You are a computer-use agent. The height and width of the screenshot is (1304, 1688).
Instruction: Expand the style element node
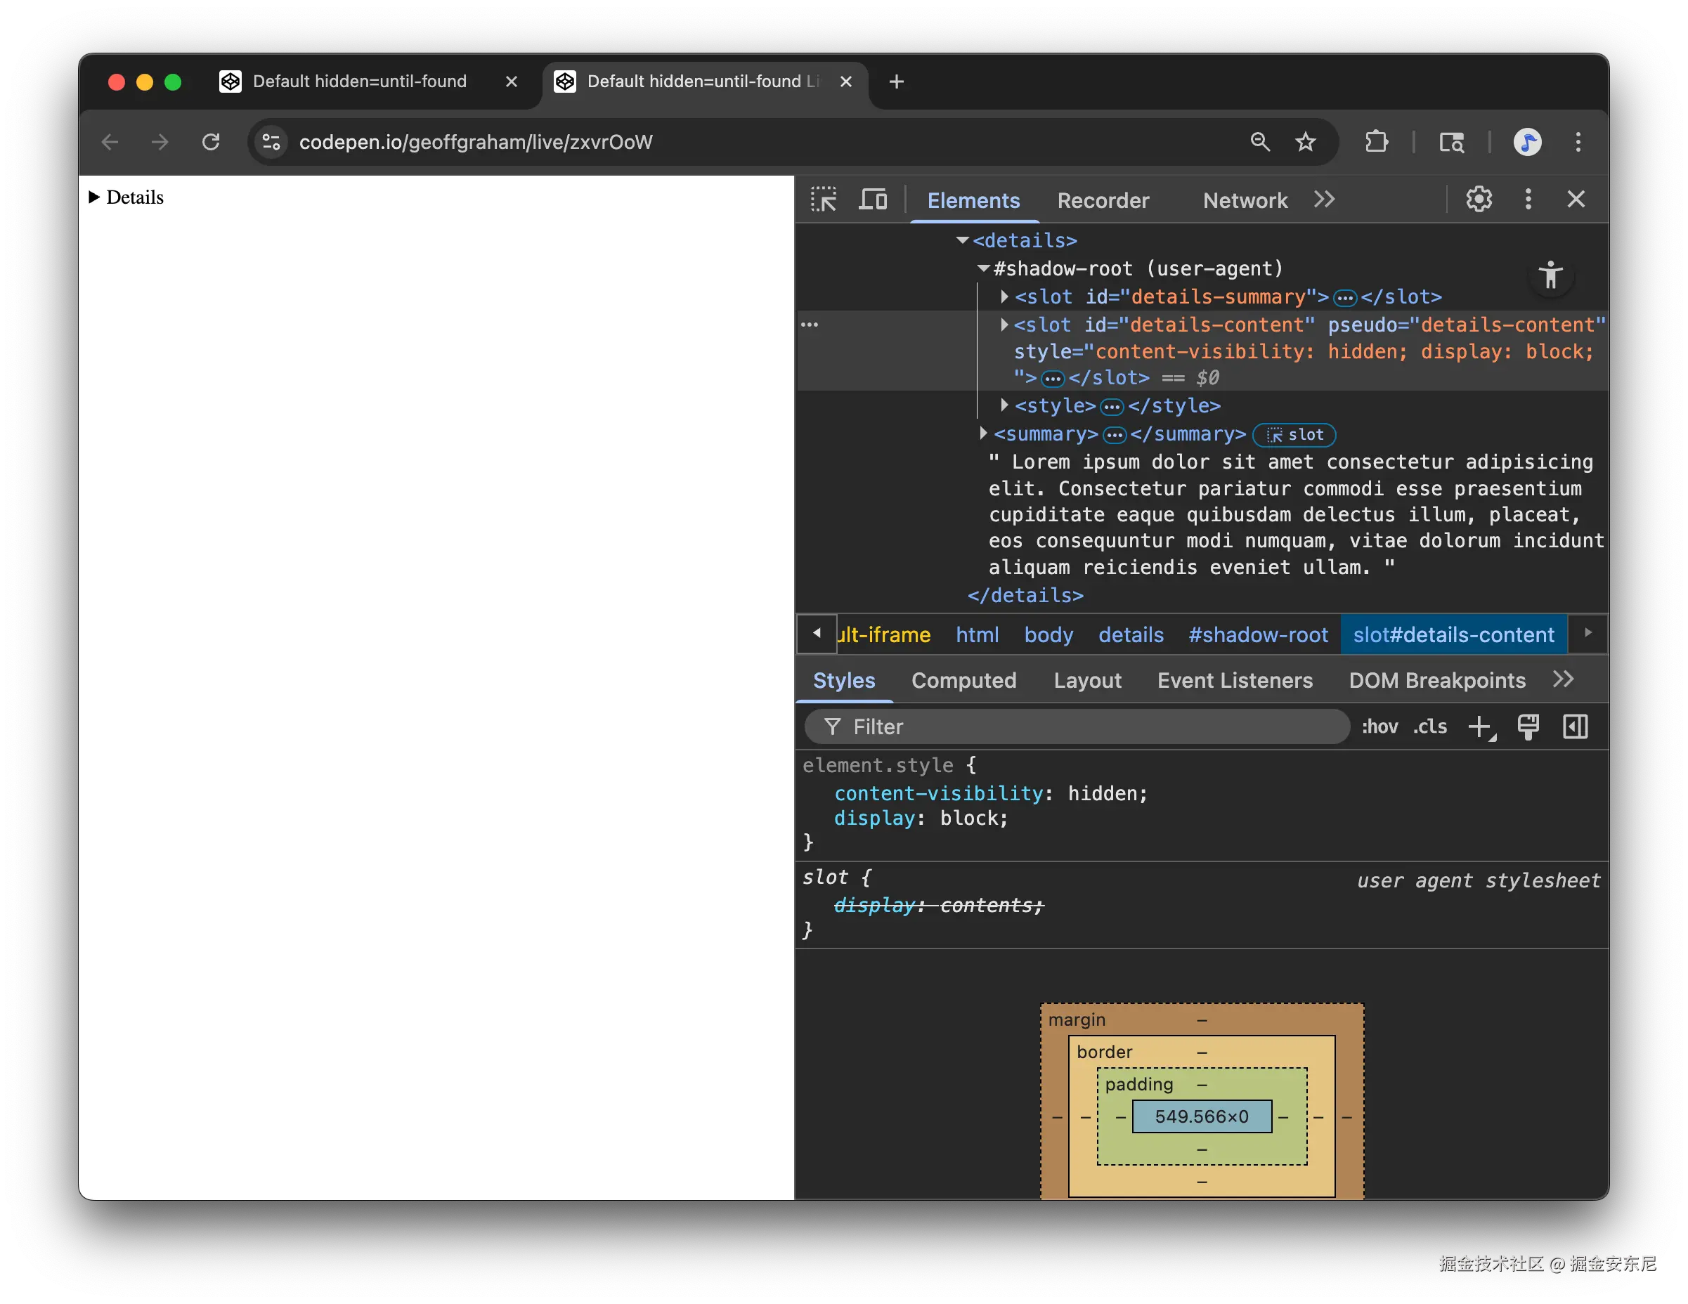tap(1004, 405)
